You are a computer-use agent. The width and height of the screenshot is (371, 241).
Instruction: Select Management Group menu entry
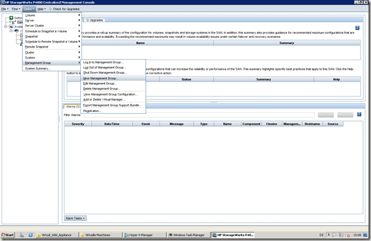coord(52,63)
